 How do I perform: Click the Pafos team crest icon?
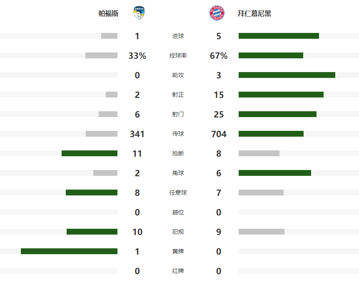139,13
